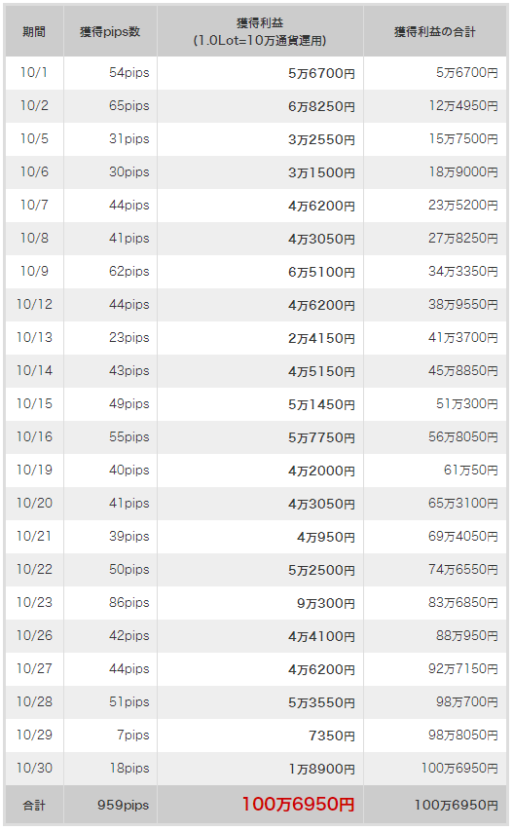The image size is (513, 830).
Task: Select the 10/1 date cell
Action: [34, 73]
